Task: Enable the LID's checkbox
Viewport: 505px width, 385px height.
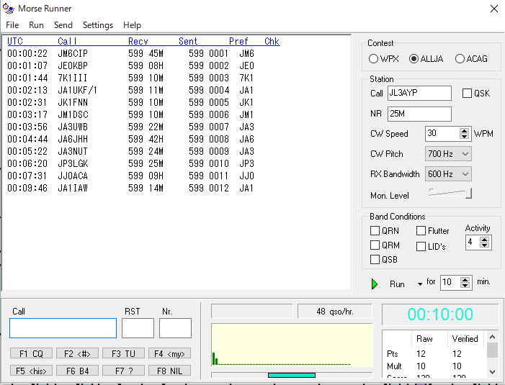Action: (x=421, y=246)
